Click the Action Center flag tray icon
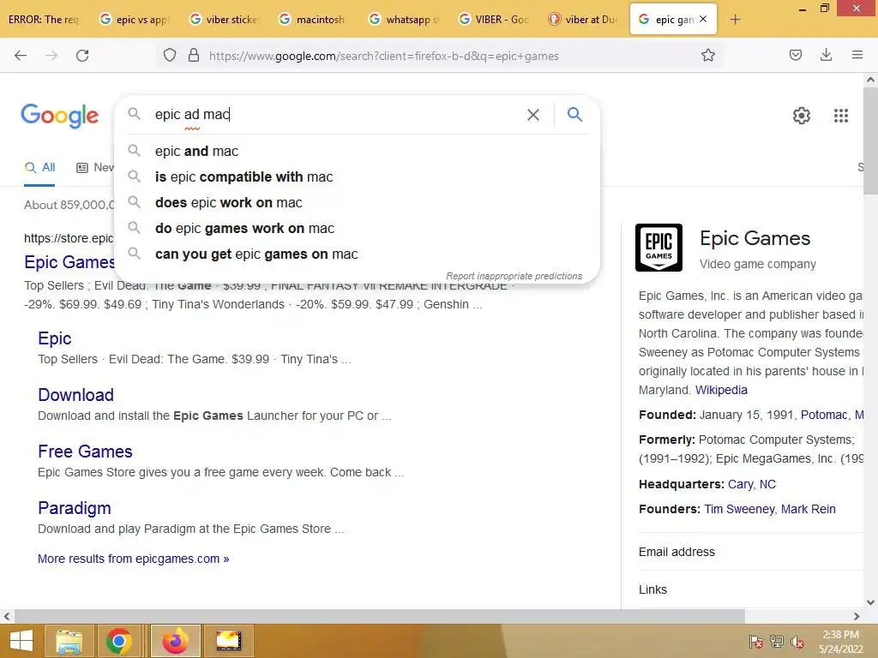The width and height of the screenshot is (878, 658). [756, 642]
